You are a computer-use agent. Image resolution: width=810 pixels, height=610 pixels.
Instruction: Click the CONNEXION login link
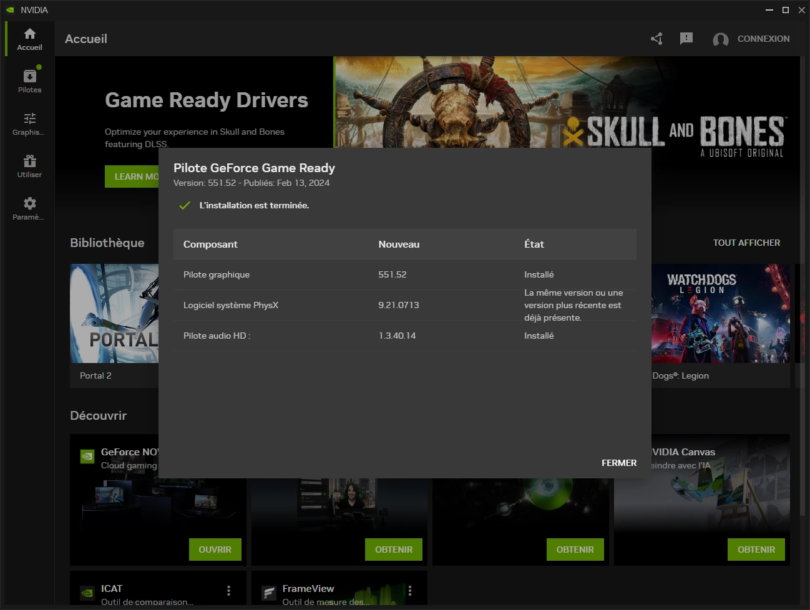[x=763, y=39]
